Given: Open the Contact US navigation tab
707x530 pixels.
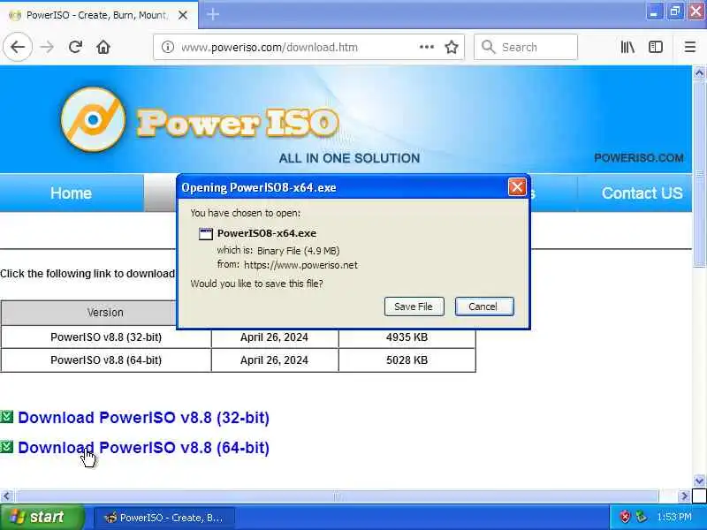Looking at the screenshot, I should click(642, 193).
